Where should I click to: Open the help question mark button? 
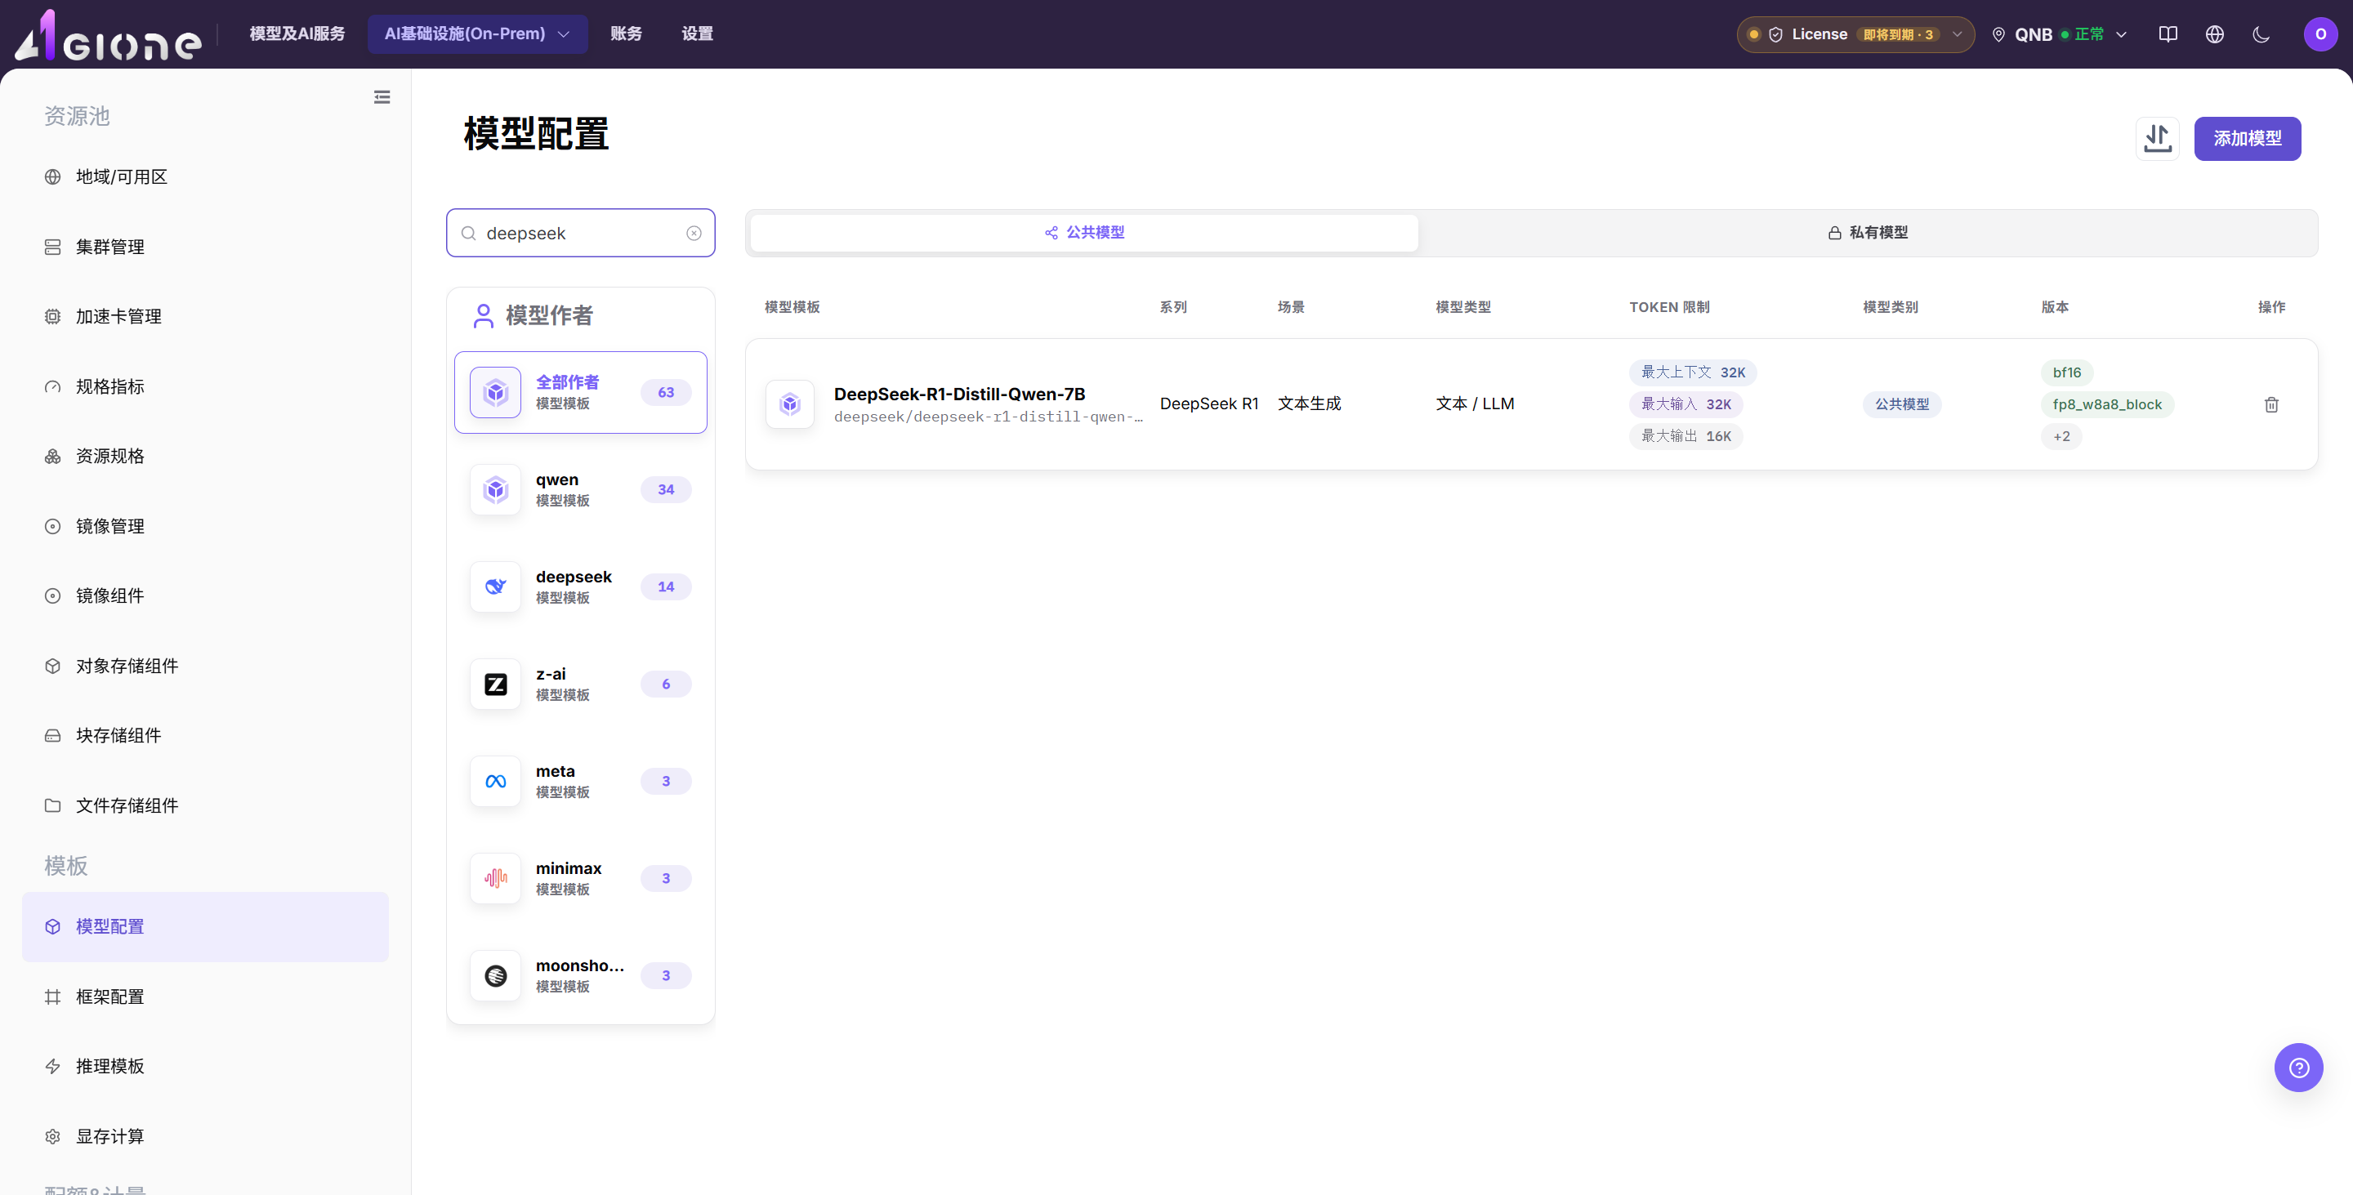[2298, 1068]
